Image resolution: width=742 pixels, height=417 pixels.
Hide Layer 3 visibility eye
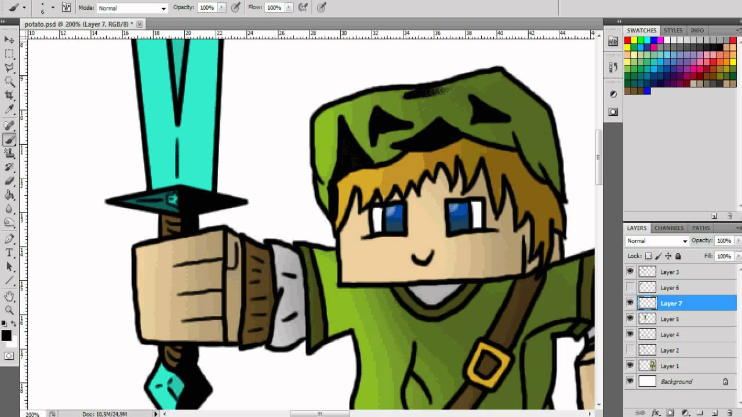[x=630, y=272]
